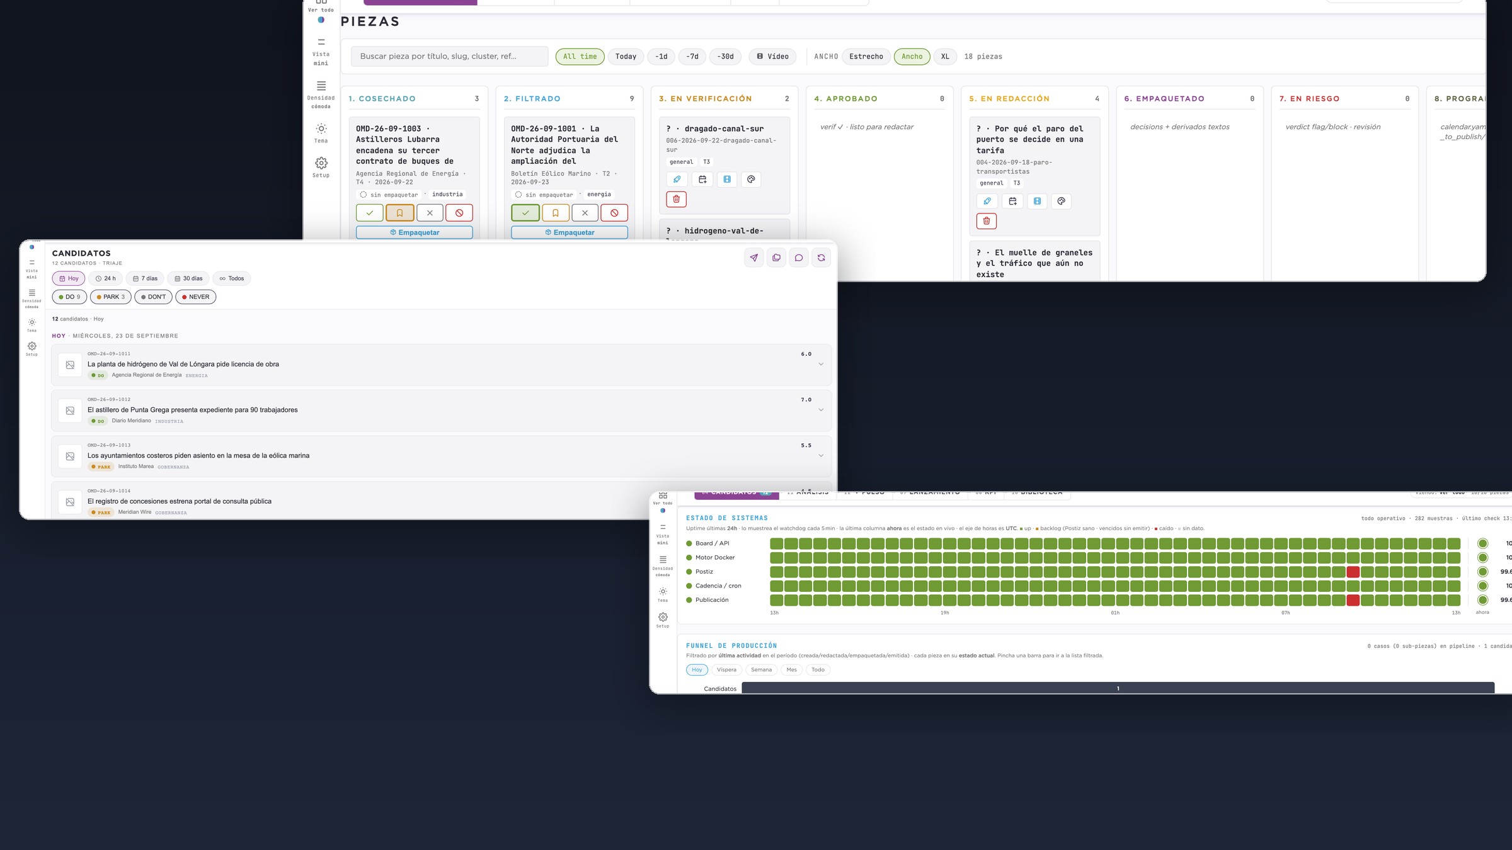Select the 7 días period in Candidatos
1512x850 pixels.
145,278
